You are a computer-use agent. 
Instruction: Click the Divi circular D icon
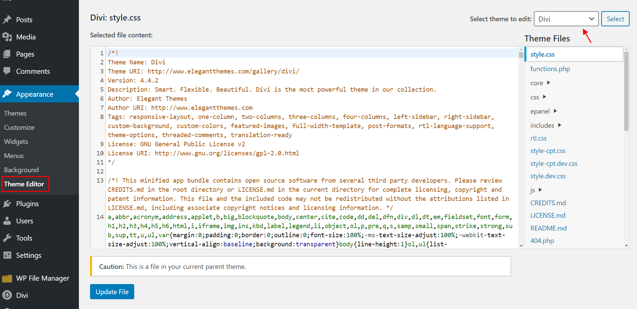click(x=7, y=295)
